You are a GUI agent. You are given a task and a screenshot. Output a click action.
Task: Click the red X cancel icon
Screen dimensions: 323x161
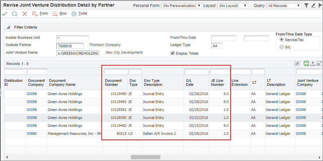click(x=25, y=14)
